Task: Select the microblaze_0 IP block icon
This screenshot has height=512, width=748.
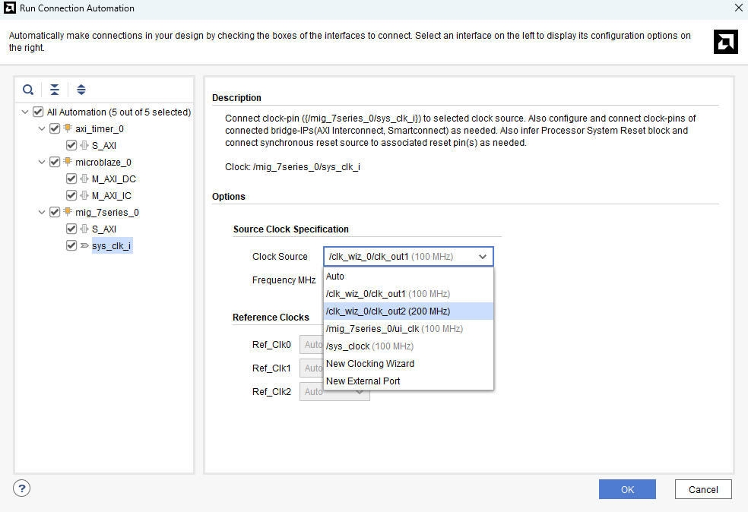Action: click(68, 163)
